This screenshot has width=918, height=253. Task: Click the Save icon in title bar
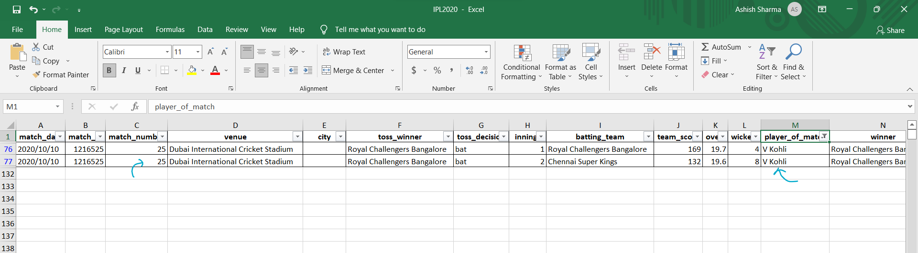pos(17,10)
